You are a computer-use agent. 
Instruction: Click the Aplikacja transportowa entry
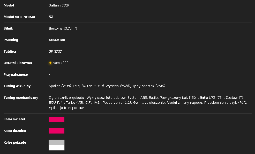point(67,108)
